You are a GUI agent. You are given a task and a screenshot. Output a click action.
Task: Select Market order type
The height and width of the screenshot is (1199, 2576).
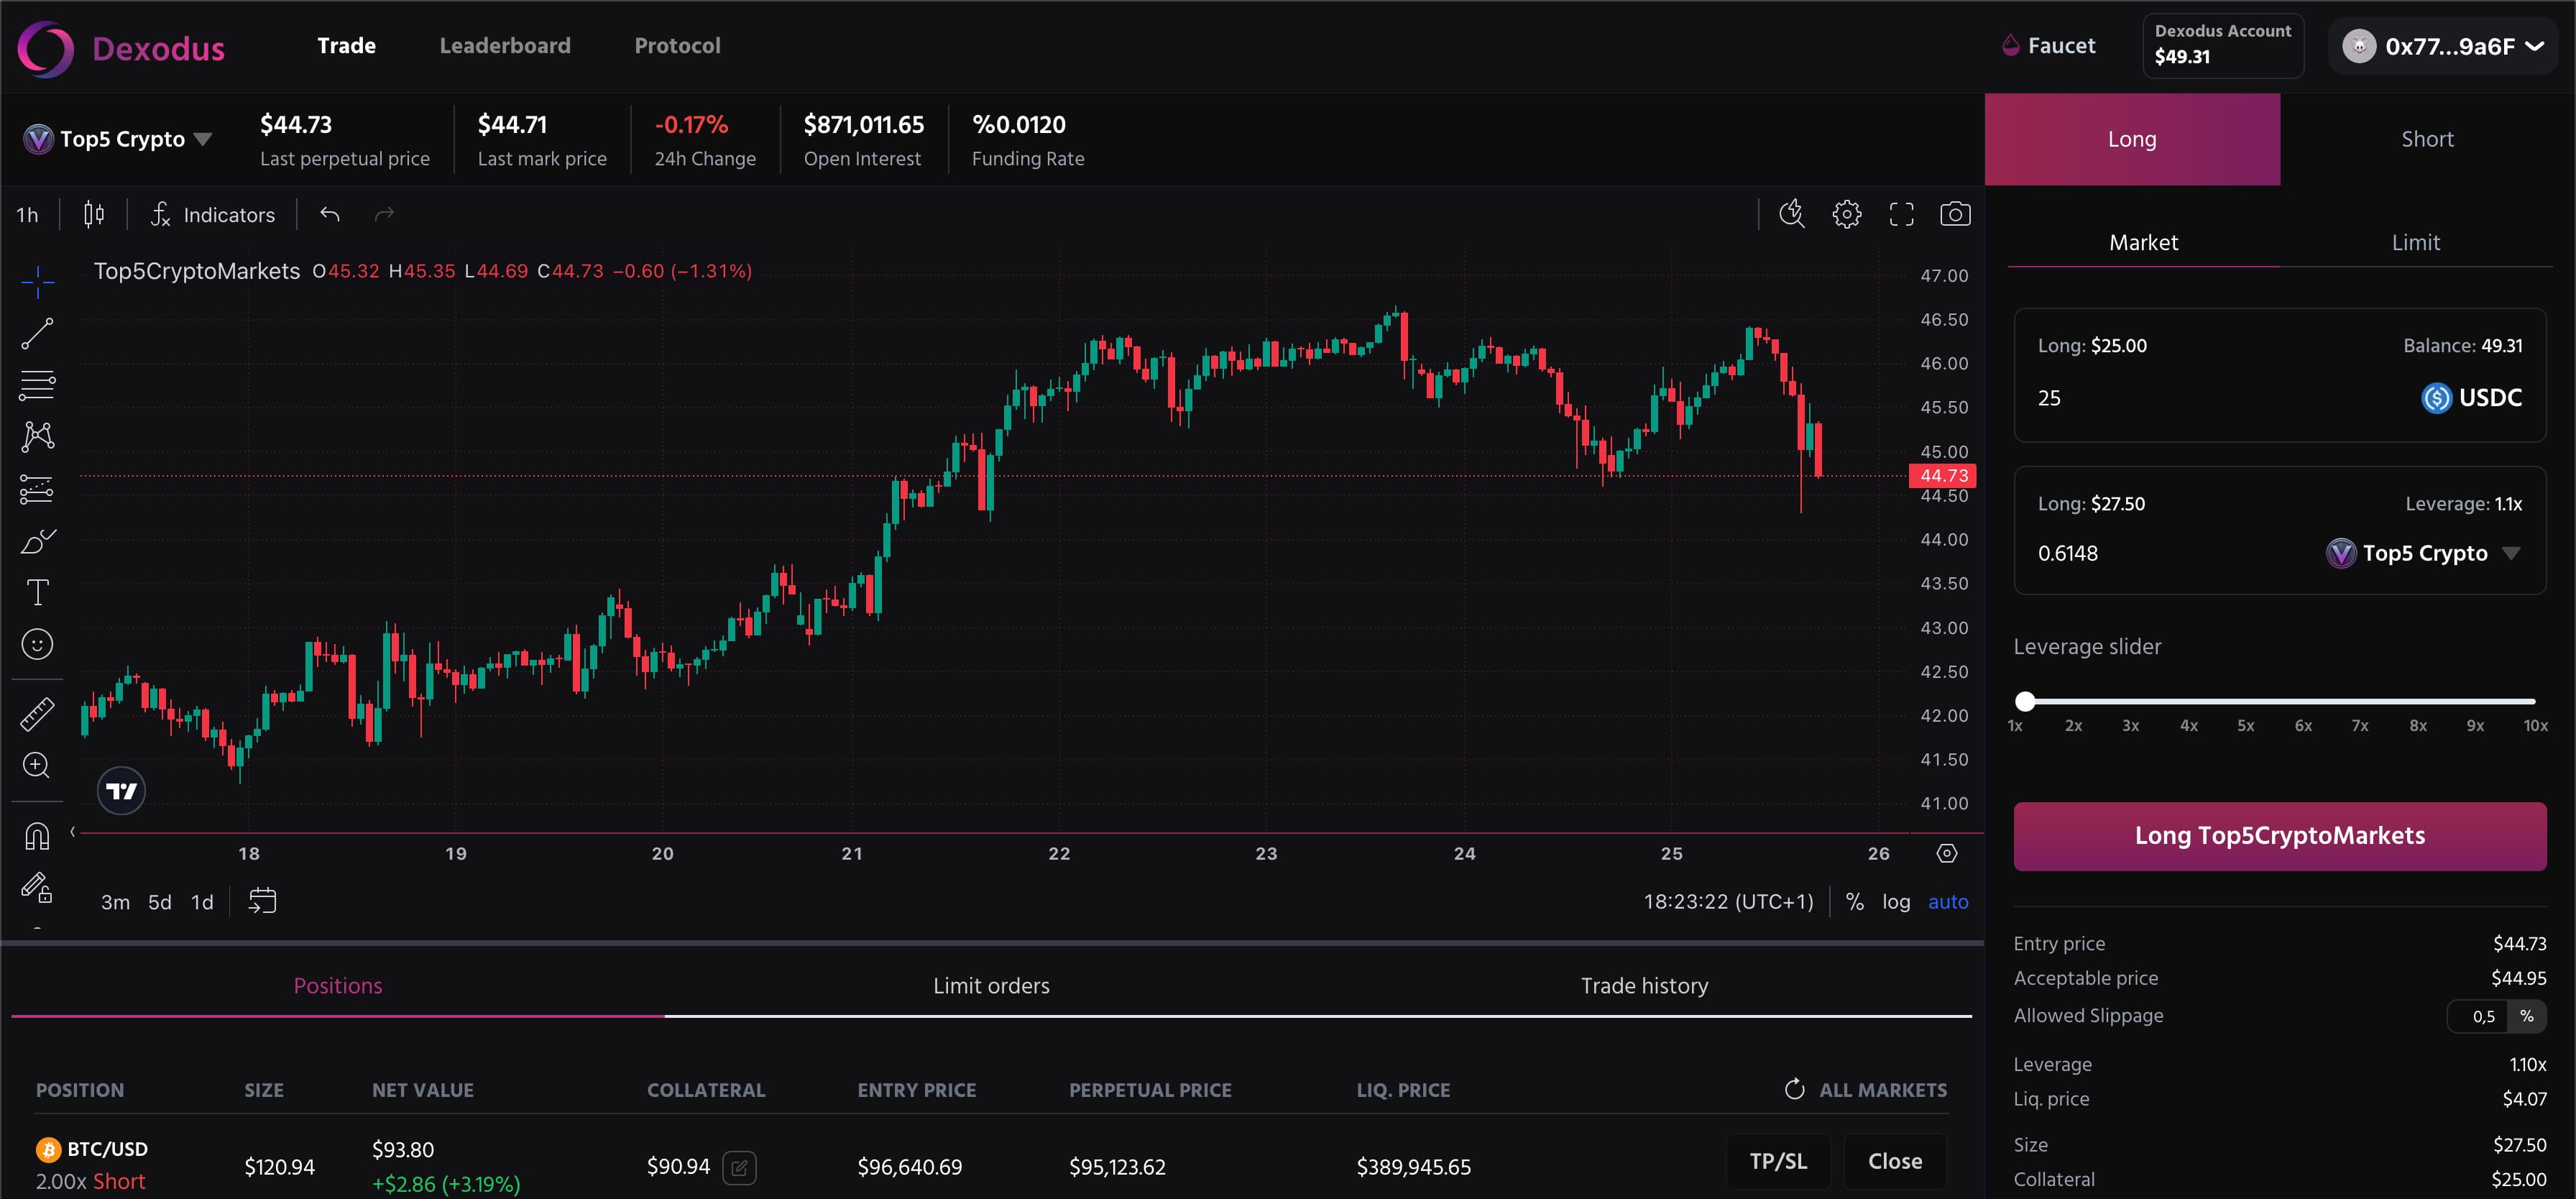click(2143, 242)
